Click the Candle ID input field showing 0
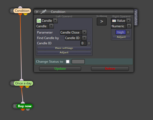 (x=83, y=43)
